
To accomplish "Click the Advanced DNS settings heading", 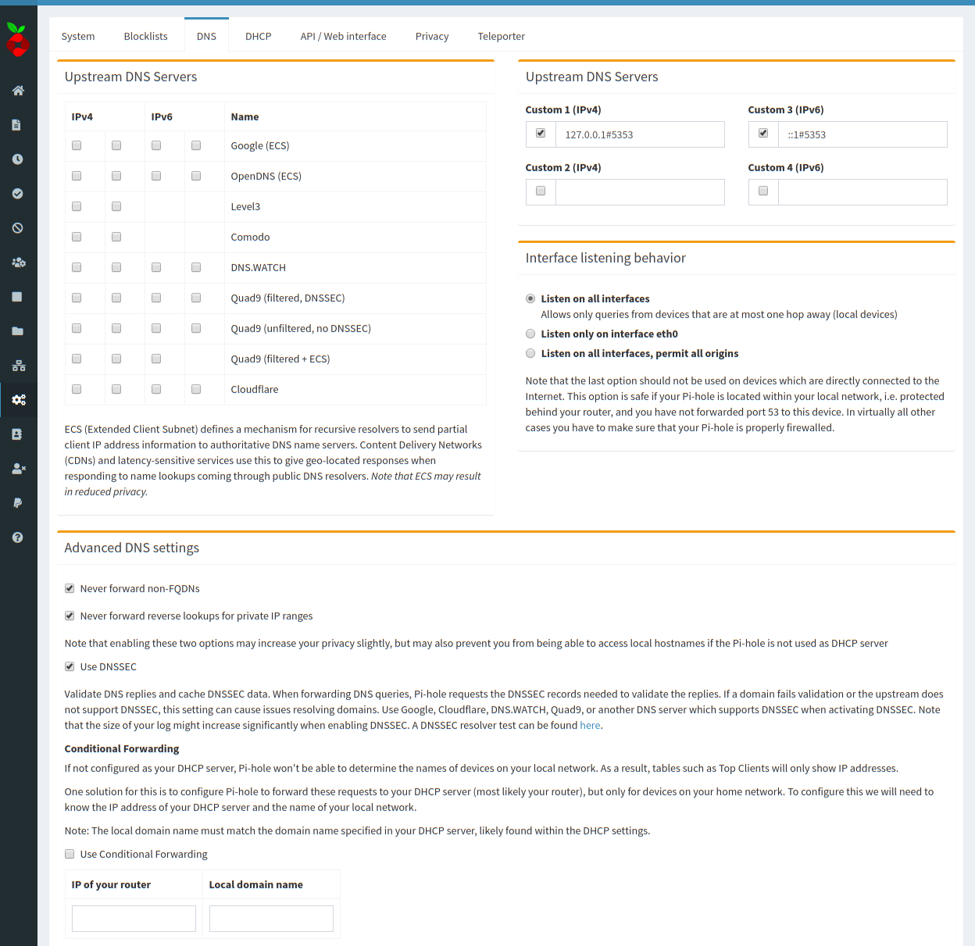I will [132, 548].
